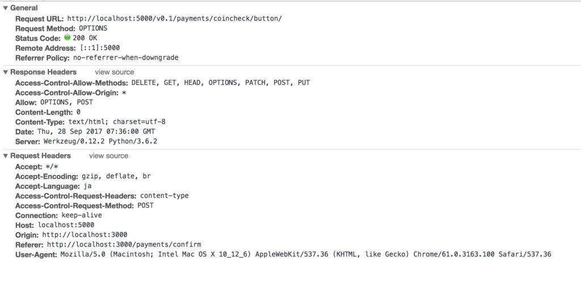Screen dimensions: 581x281
Task: Click the green status code indicator dot
Action: pos(67,37)
